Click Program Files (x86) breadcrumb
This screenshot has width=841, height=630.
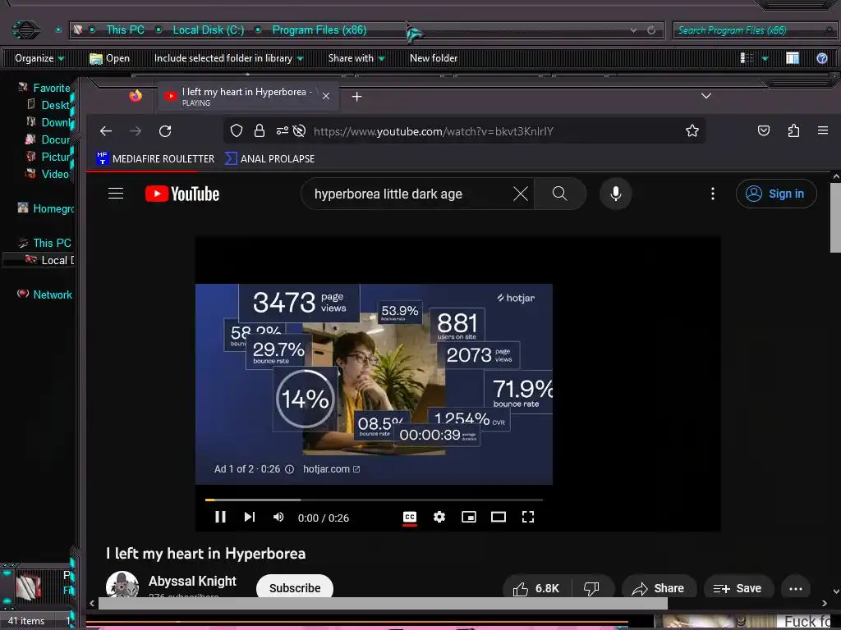tap(319, 30)
